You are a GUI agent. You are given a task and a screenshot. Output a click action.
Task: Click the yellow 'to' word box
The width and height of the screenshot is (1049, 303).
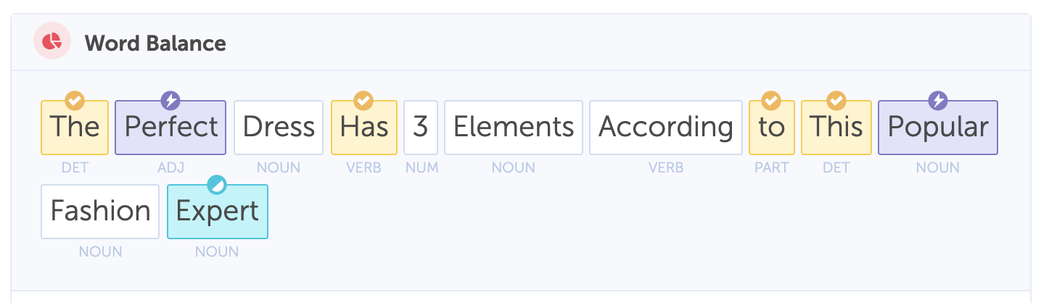(x=772, y=128)
